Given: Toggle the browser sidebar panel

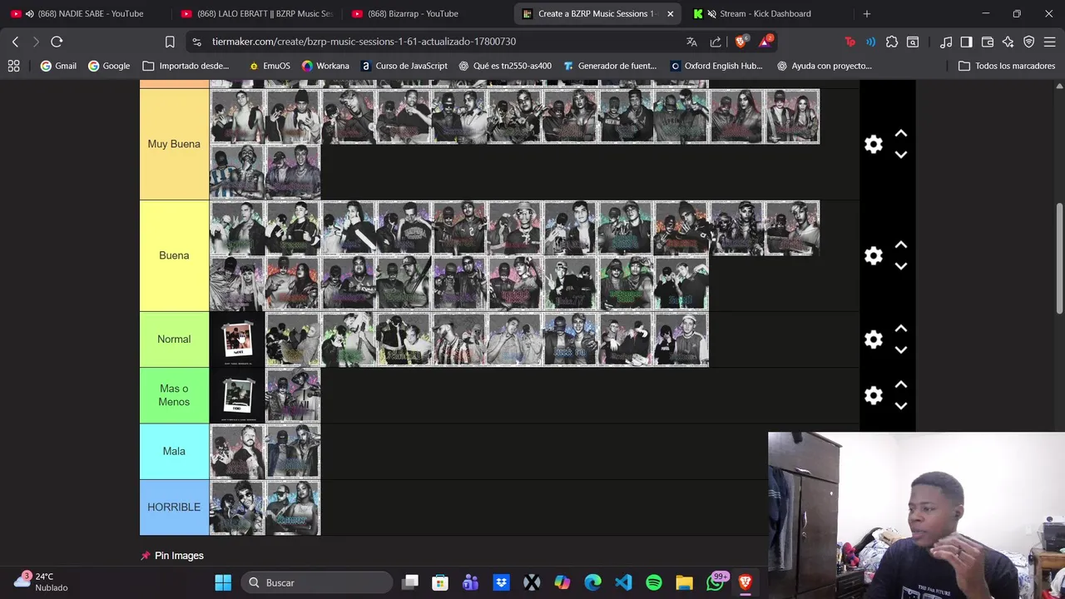Looking at the screenshot, I should (966, 42).
